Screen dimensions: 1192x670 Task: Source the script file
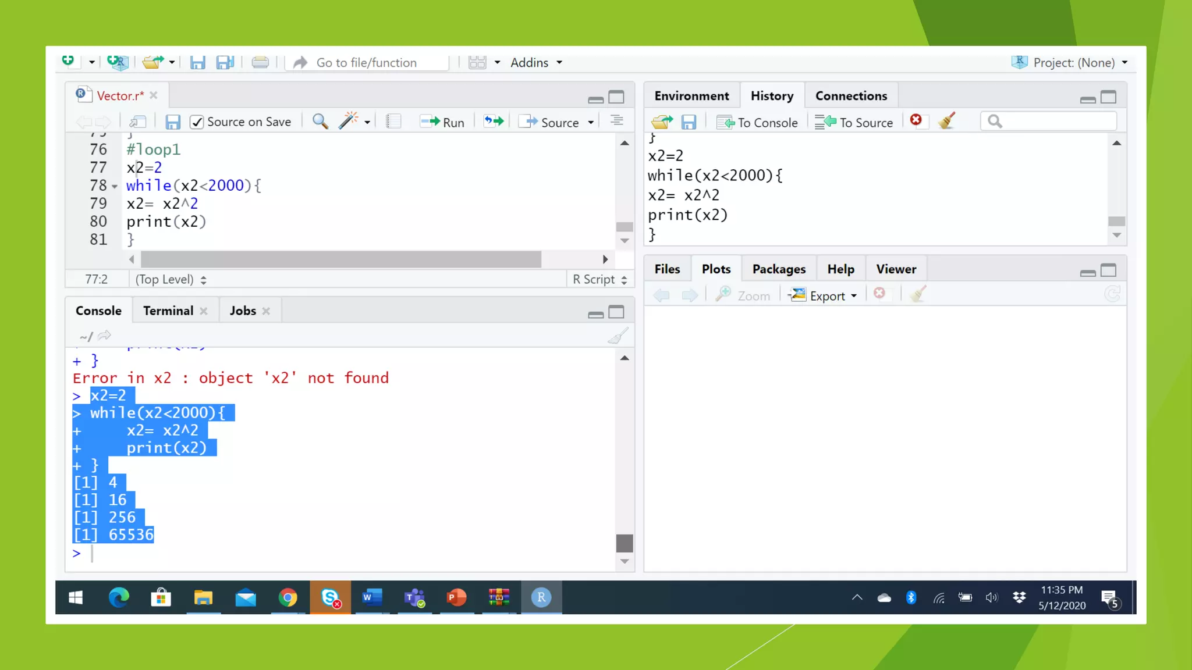click(x=550, y=122)
